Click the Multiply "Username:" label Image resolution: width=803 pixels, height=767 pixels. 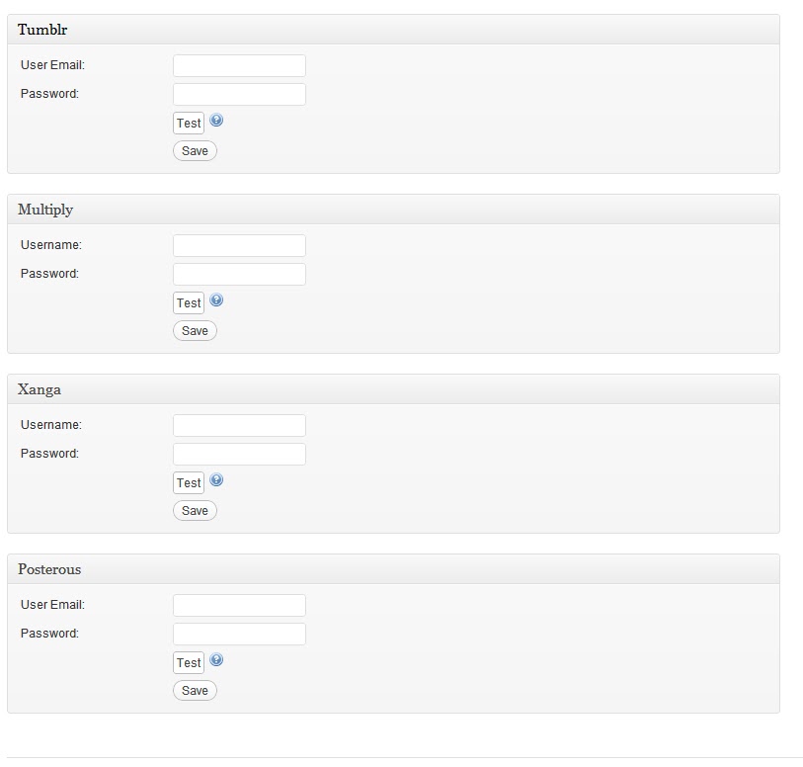[51, 245]
